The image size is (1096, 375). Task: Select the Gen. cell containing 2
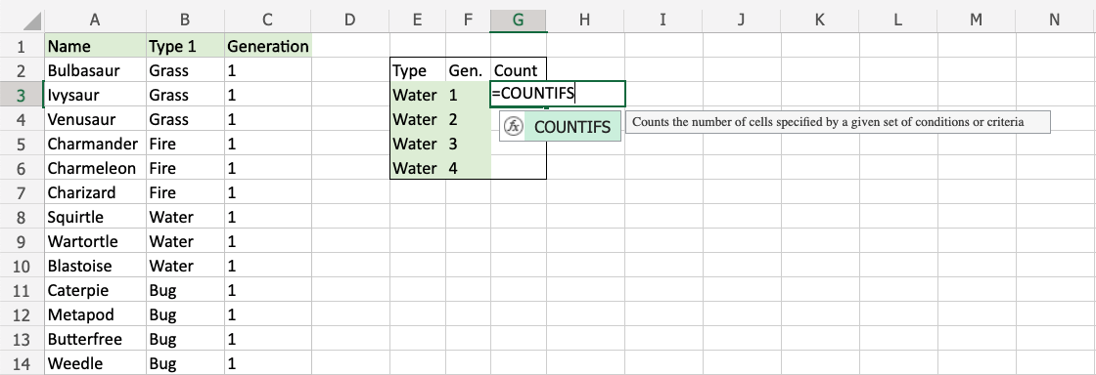469,119
